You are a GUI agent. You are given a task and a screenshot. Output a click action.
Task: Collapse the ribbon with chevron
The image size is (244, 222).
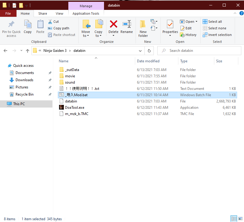[235, 13]
